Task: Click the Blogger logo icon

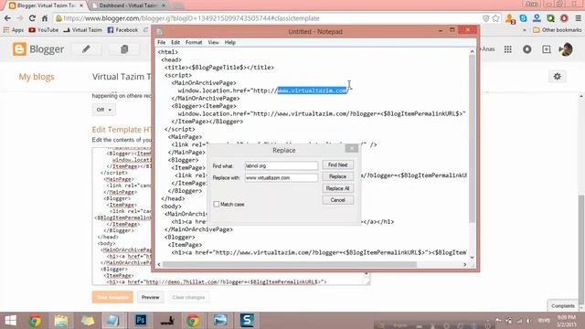Action: coord(19,49)
